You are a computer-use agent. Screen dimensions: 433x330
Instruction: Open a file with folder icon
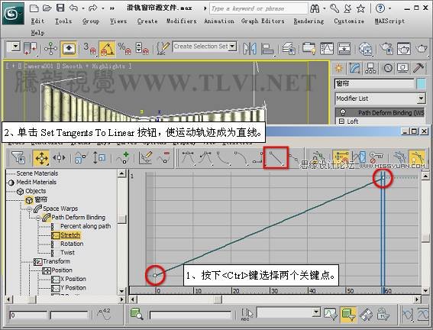47,8
